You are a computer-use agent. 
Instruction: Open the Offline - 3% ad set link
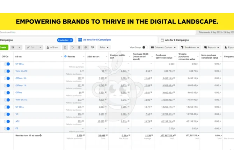point(21,78)
